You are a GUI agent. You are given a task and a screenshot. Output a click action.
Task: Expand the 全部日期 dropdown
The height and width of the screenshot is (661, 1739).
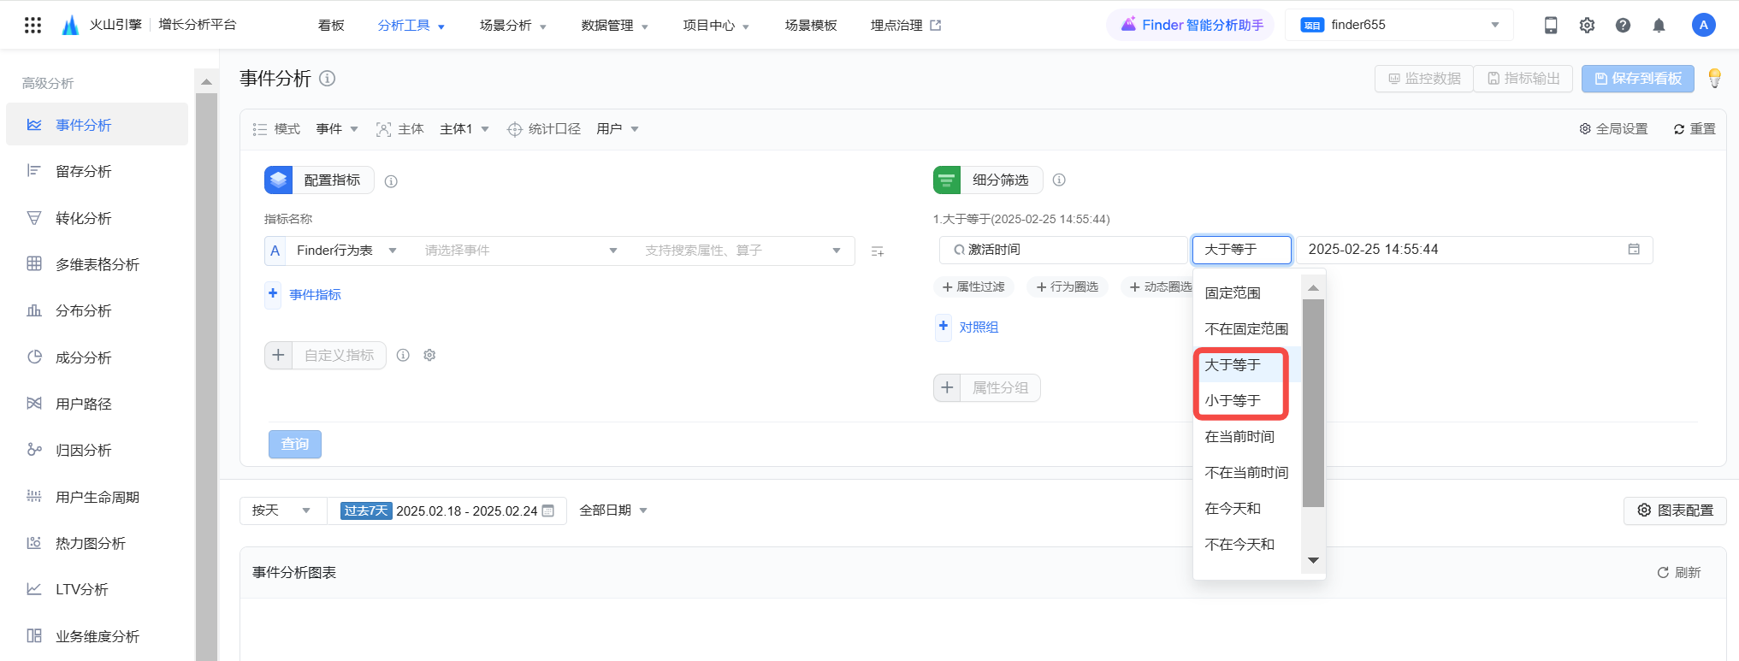pos(613,511)
